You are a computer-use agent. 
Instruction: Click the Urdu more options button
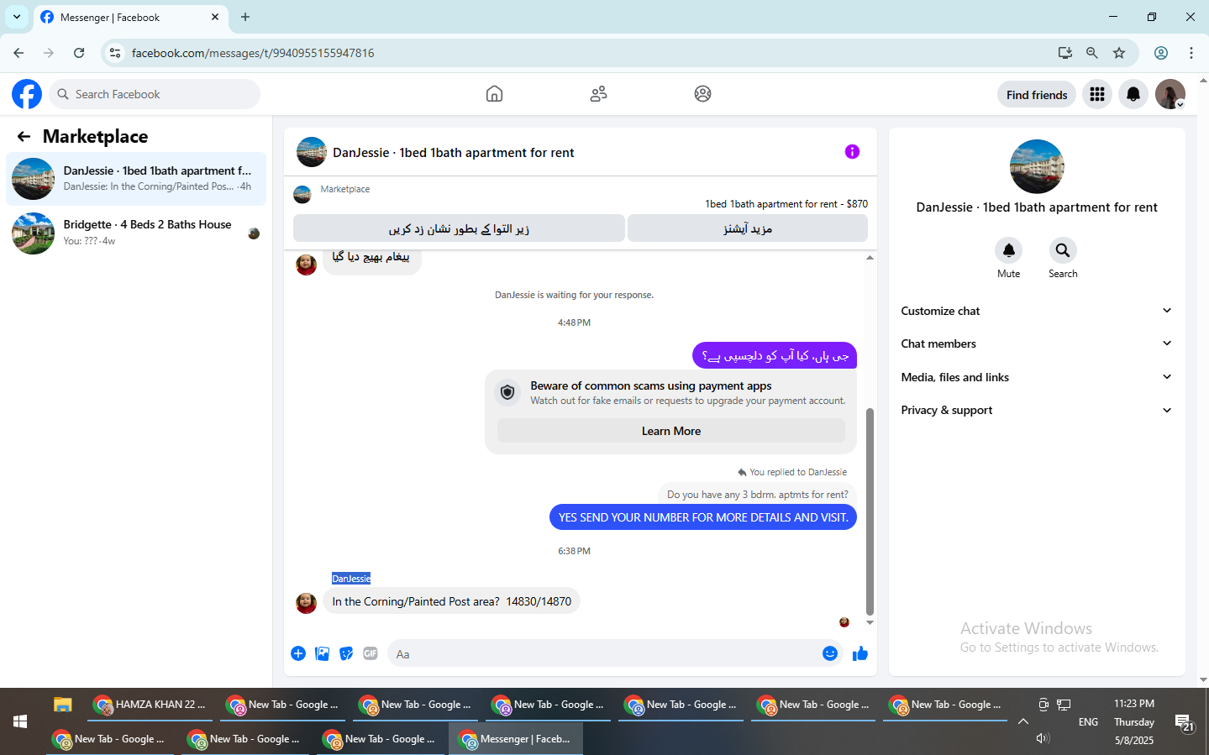pyautogui.click(x=748, y=228)
